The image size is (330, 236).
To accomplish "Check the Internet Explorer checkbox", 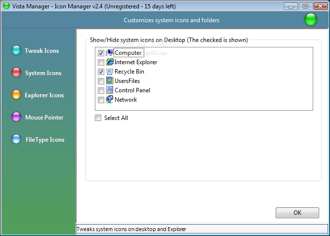I will (x=101, y=62).
